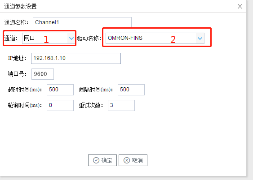Click the 通道参数设置 title bar

pyautogui.click(x=123, y=6)
